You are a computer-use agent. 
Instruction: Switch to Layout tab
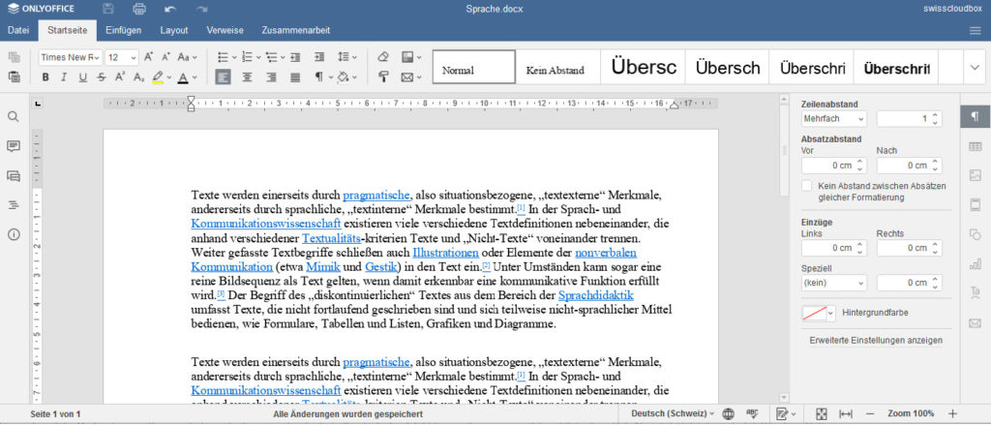[174, 30]
